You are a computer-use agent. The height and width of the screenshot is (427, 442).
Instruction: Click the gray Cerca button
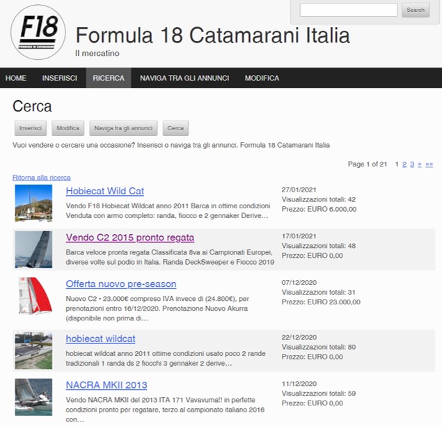[x=175, y=128]
